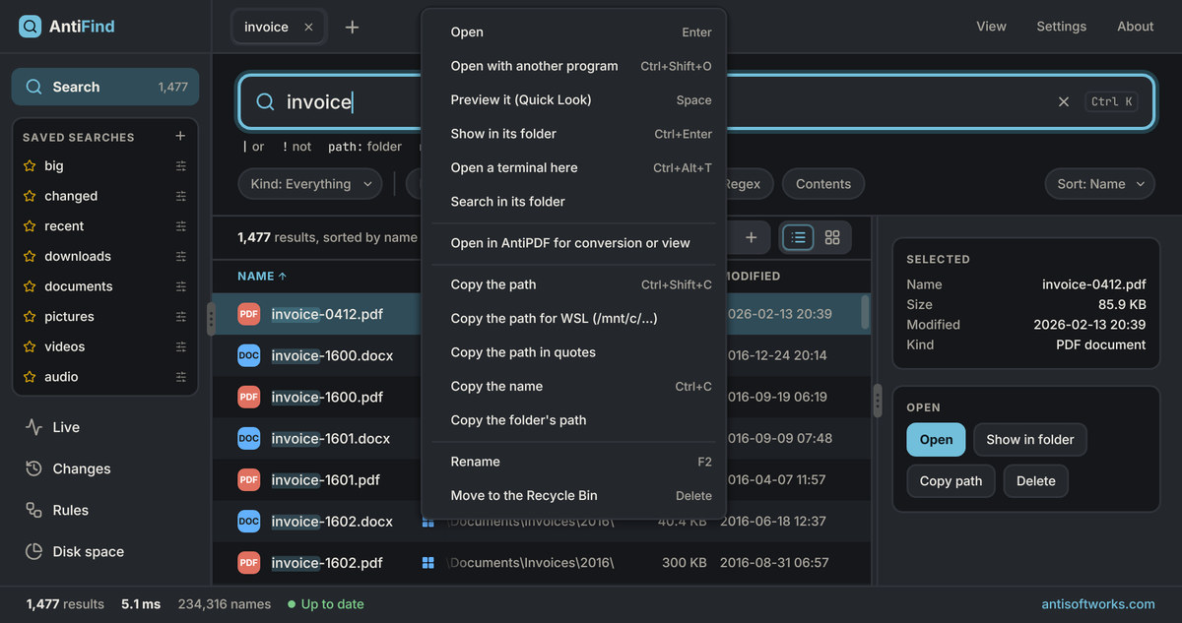Switch to list view layout
Screen dimensions: 1182x623
point(798,237)
